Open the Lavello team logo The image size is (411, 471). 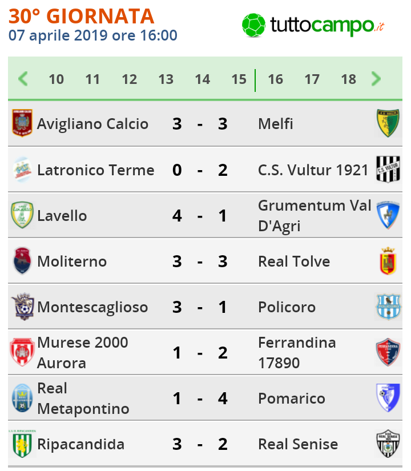pyautogui.click(x=23, y=215)
